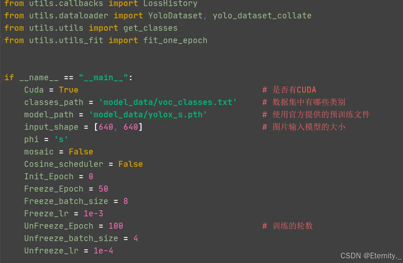
Task: Click the get_classes import name
Action: [150, 28]
